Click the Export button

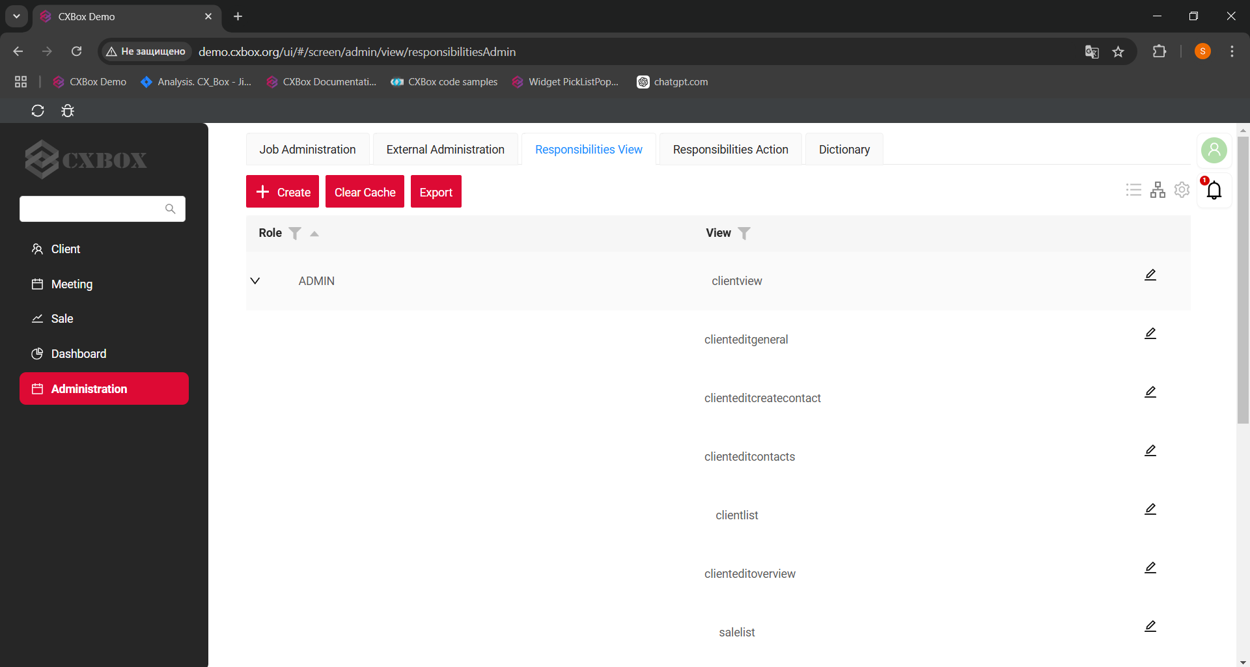tap(436, 191)
